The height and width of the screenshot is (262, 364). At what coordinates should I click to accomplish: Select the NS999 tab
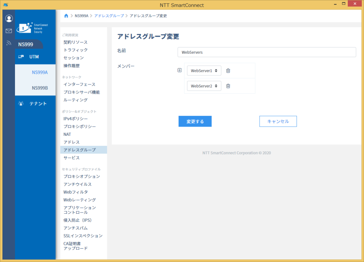(29, 45)
